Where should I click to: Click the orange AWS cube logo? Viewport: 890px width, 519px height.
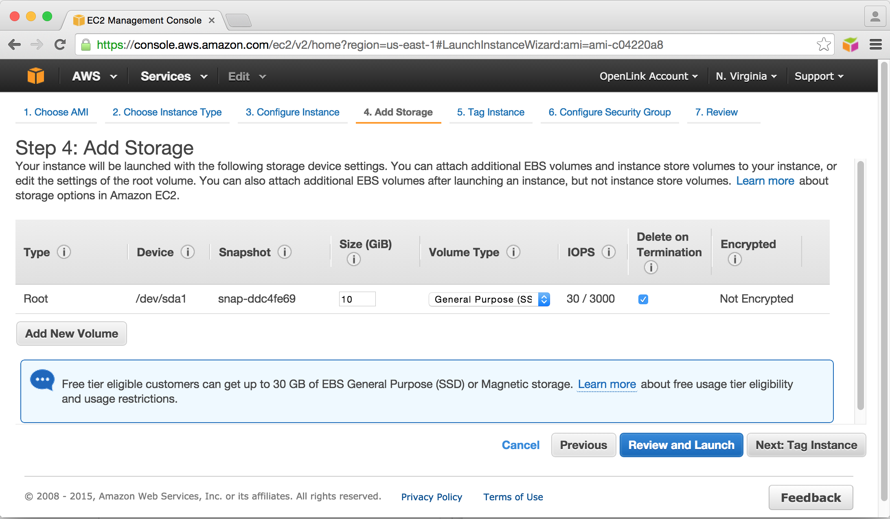click(35, 76)
